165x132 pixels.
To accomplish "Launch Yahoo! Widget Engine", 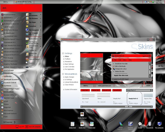I will [10, 89].
